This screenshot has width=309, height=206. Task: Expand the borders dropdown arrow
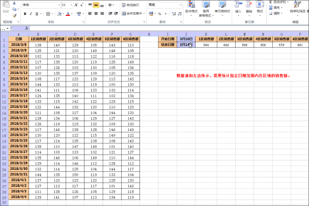click(52, 14)
